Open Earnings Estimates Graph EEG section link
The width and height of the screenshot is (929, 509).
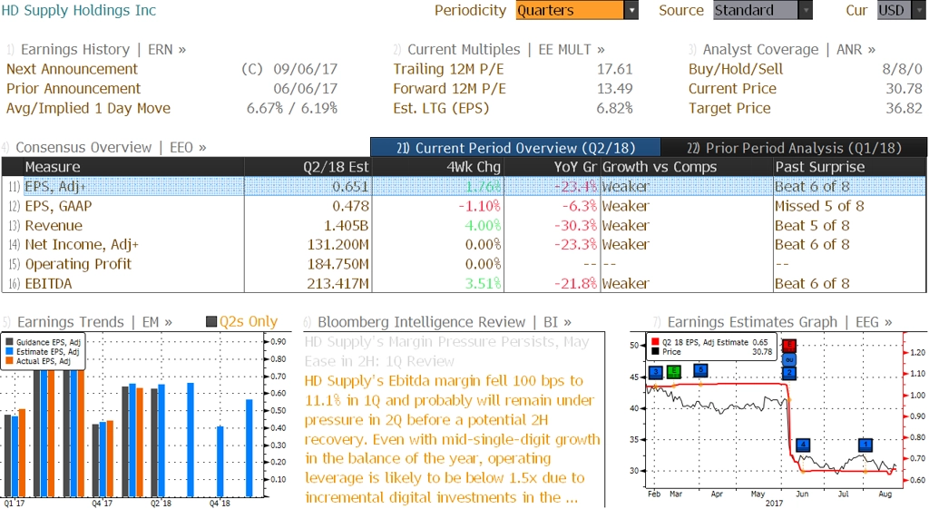772,322
